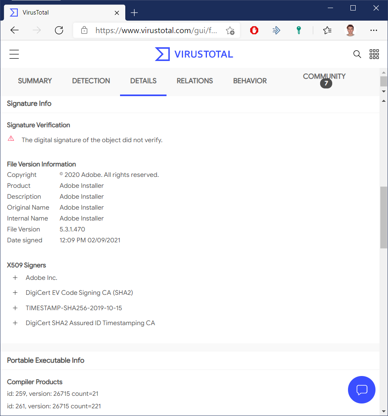Open the apps grid icon
388x416 pixels.
pyautogui.click(x=374, y=54)
